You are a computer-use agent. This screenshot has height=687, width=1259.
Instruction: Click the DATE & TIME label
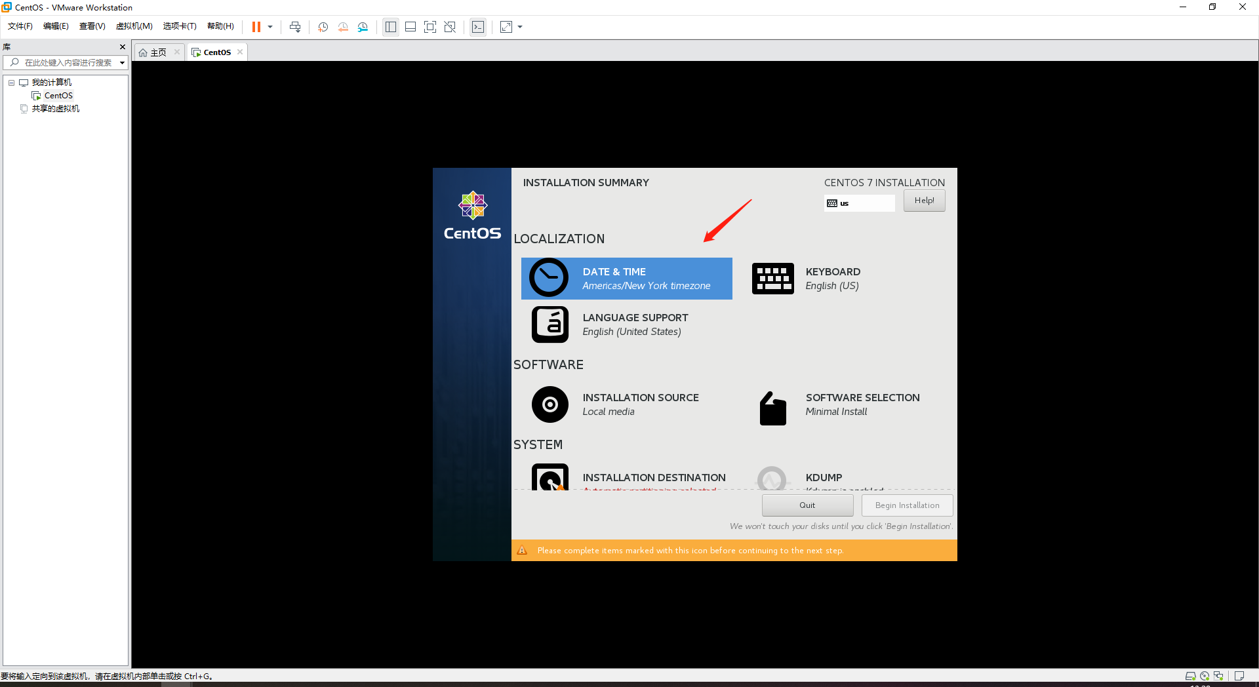coord(614,272)
